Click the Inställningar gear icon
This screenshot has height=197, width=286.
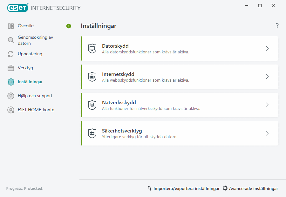click(10, 82)
